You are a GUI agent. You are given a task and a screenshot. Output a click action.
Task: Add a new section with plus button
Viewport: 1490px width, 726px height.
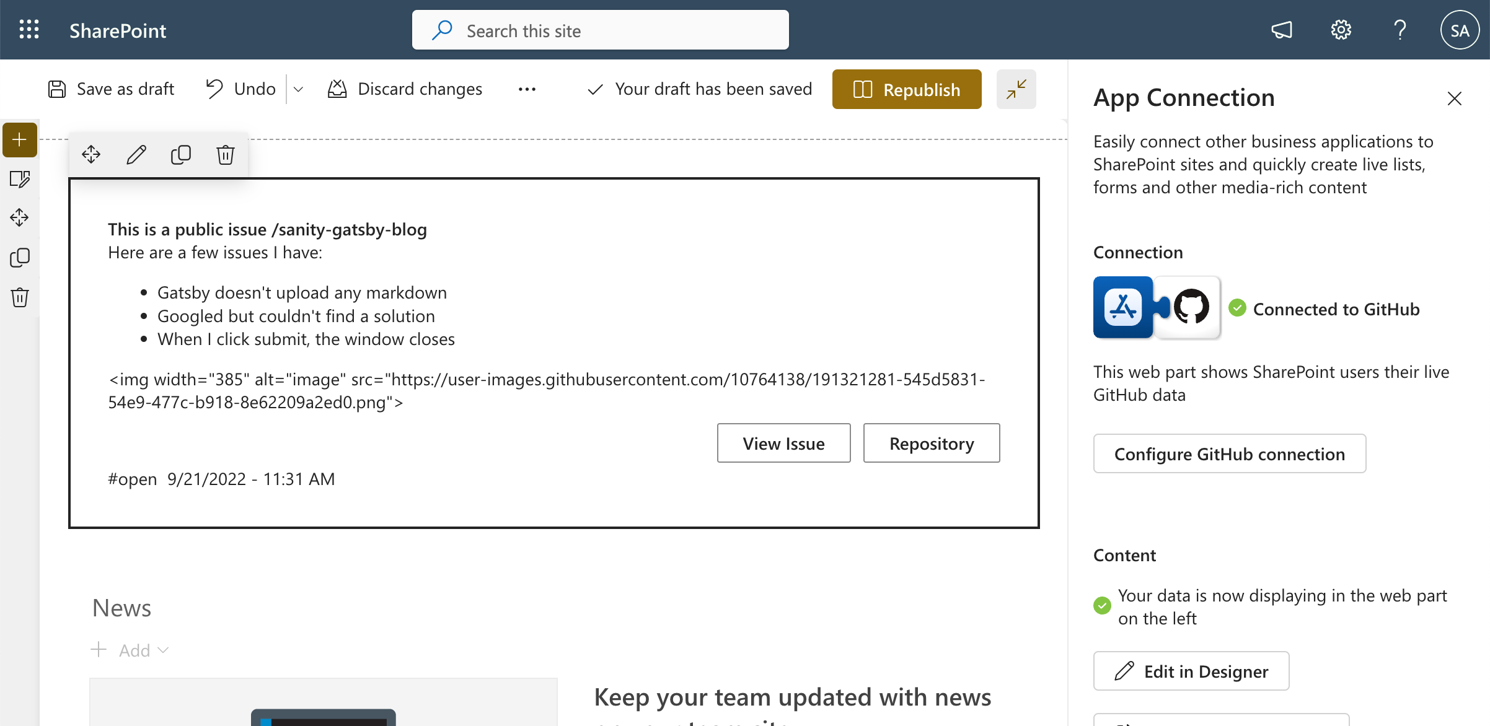(x=20, y=139)
